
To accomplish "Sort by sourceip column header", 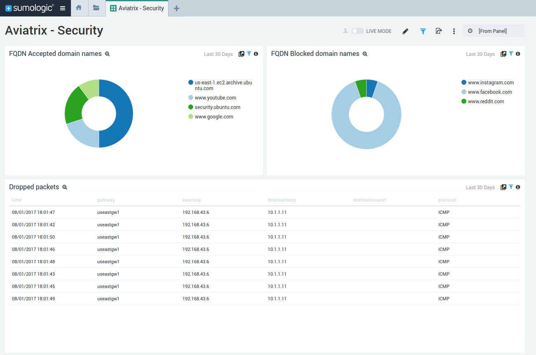I will tap(192, 200).
